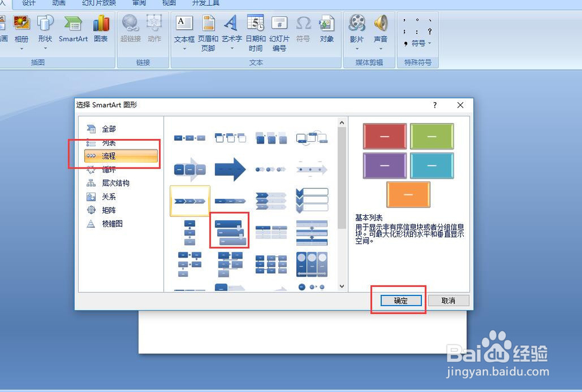Select the Process (流程) category
This screenshot has height=392, width=582.
120,156
